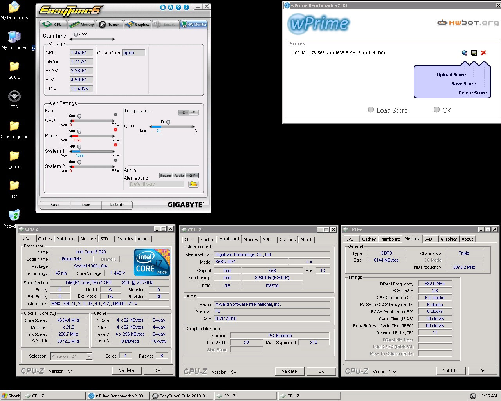This screenshot has height=401, width=501.
Task: Open EasyTune6 page icon in title bar
Action: click(163, 7)
